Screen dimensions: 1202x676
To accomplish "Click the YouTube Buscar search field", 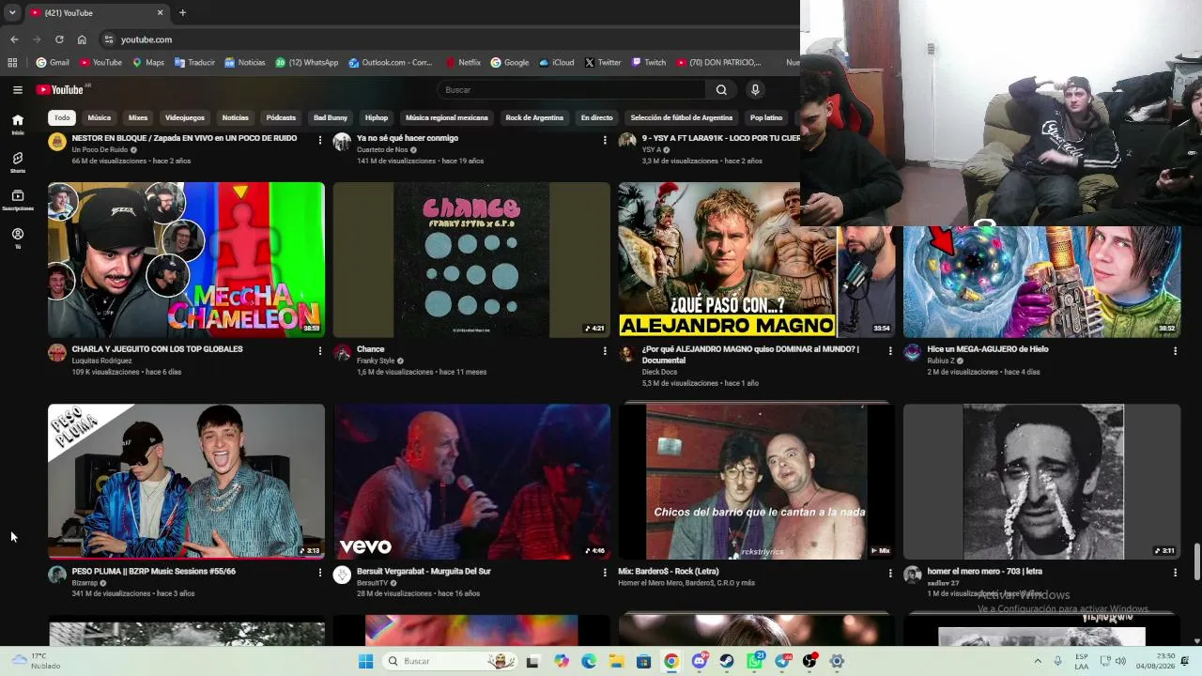I will coord(571,90).
